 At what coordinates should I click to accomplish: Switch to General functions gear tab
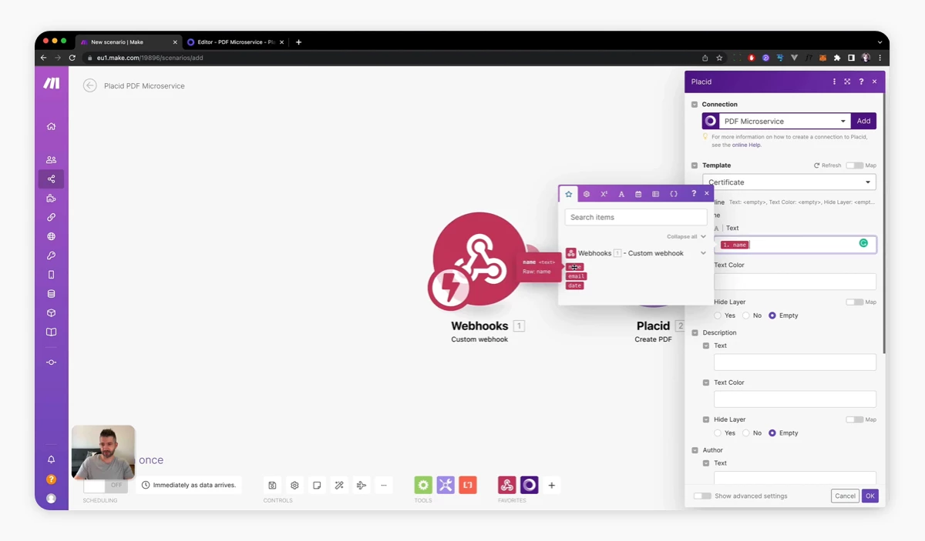tap(587, 194)
